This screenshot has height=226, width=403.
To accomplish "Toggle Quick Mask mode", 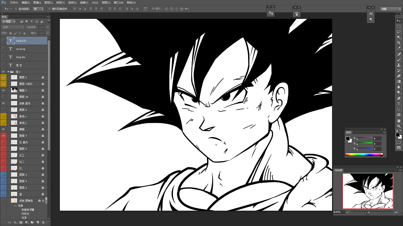I will (x=399, y=143).
